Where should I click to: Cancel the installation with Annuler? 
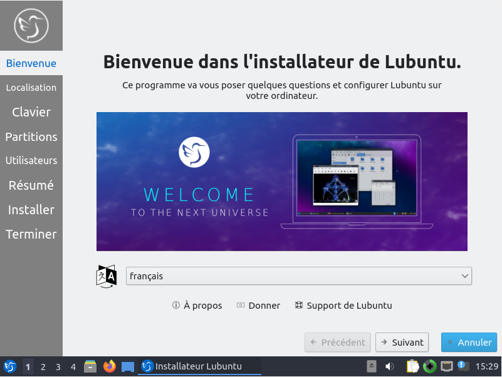coord(469,343)
